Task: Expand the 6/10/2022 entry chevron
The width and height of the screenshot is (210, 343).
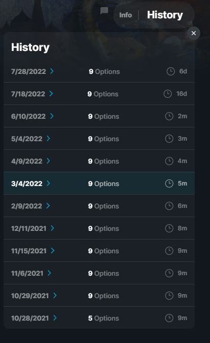Action: (x=52, y=116)
